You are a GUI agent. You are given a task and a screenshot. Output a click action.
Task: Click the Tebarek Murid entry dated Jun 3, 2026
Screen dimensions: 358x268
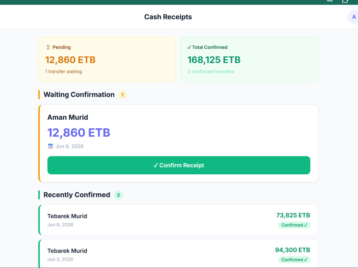tap(178, 253)
